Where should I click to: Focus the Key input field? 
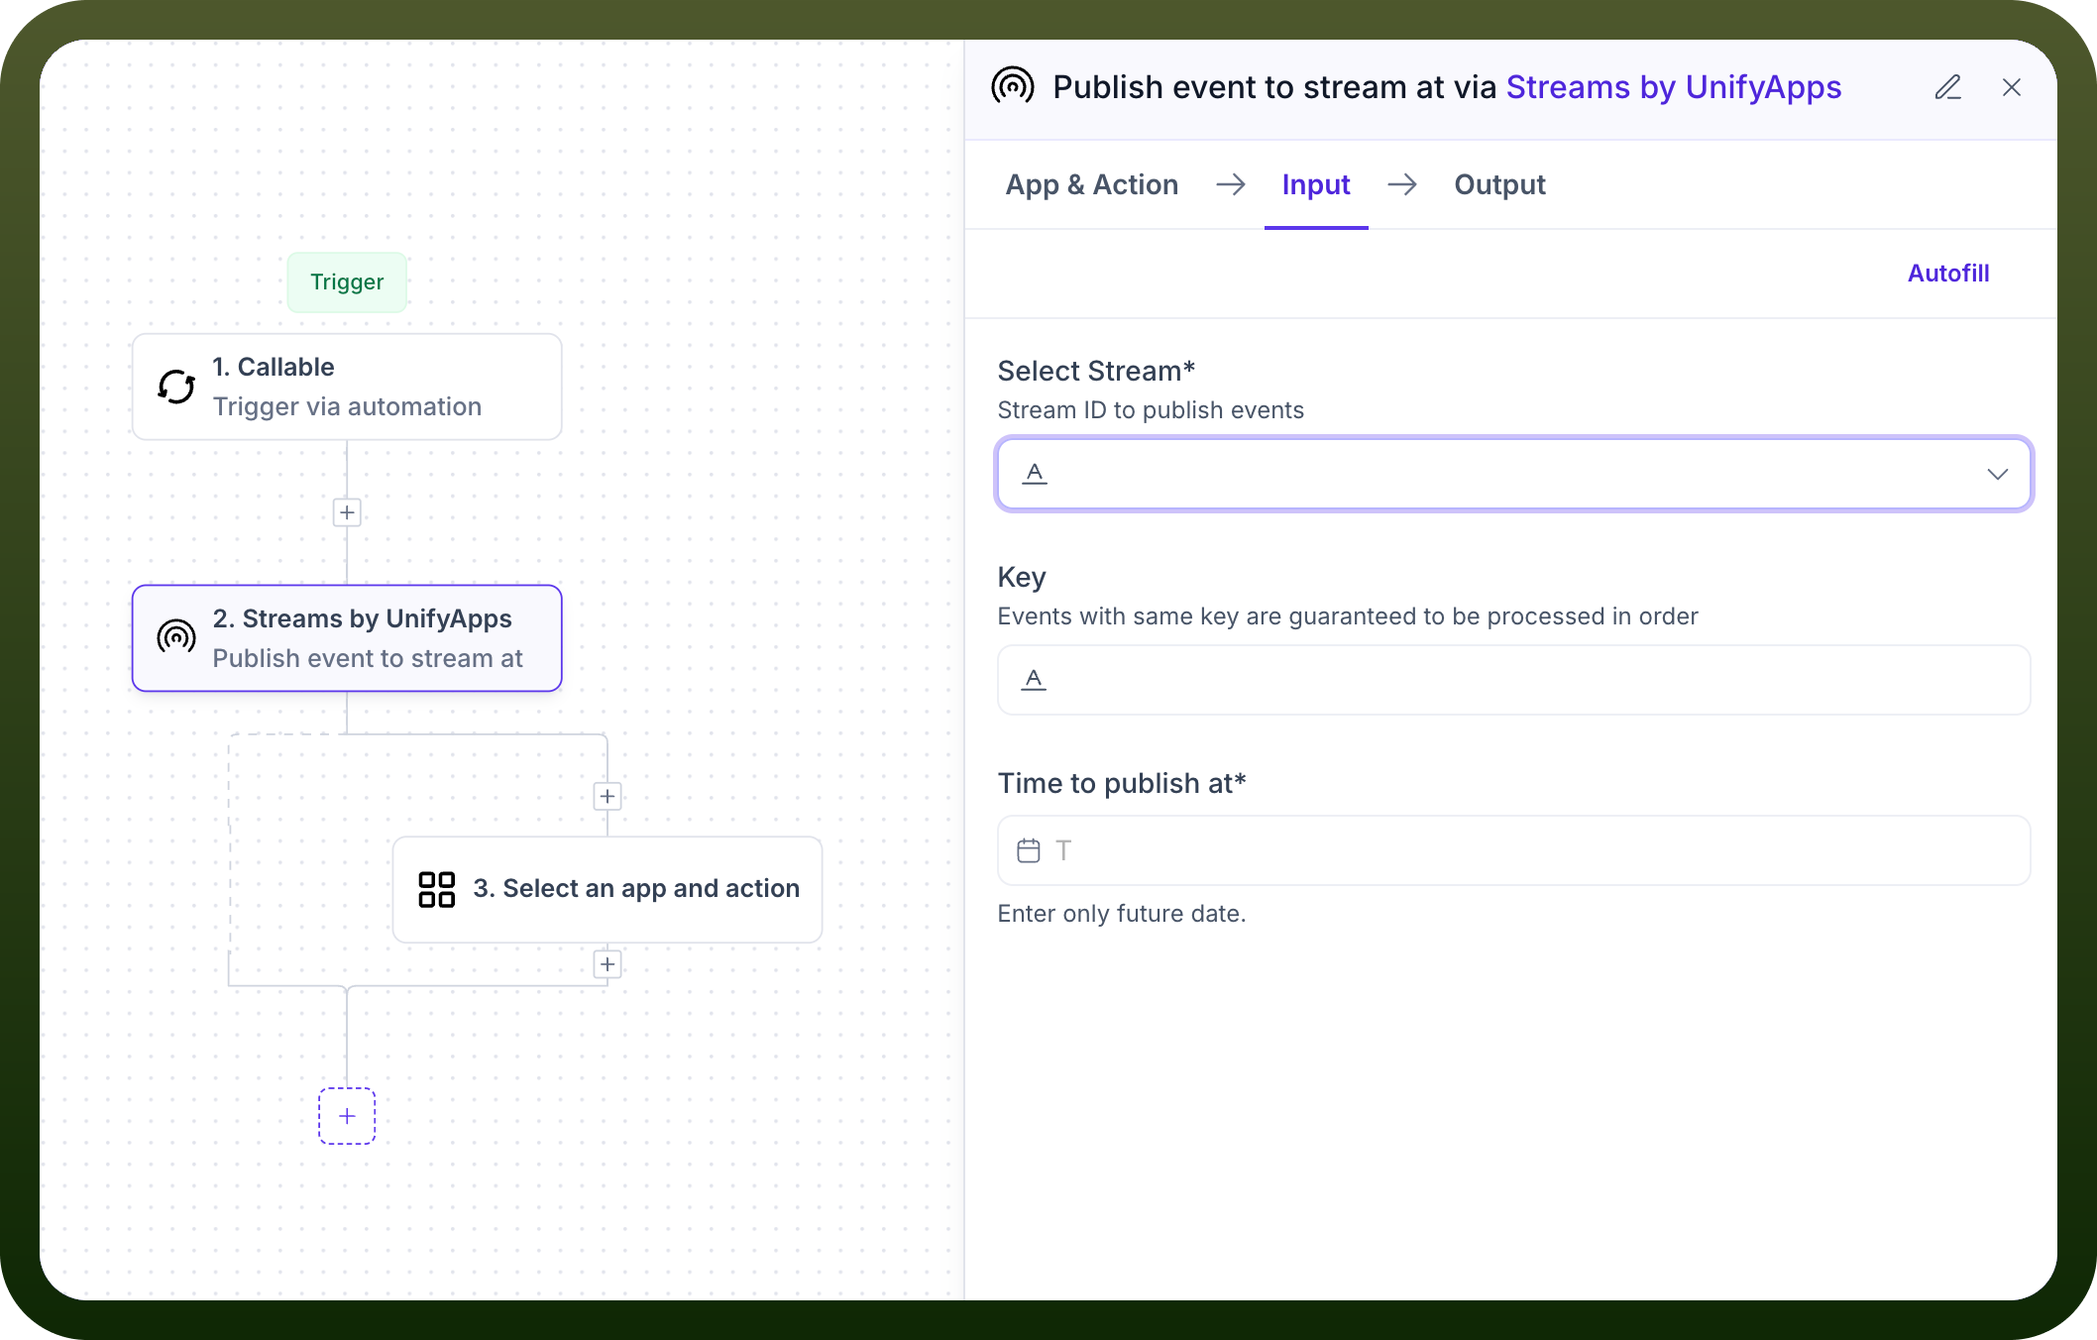(1514, 680)
